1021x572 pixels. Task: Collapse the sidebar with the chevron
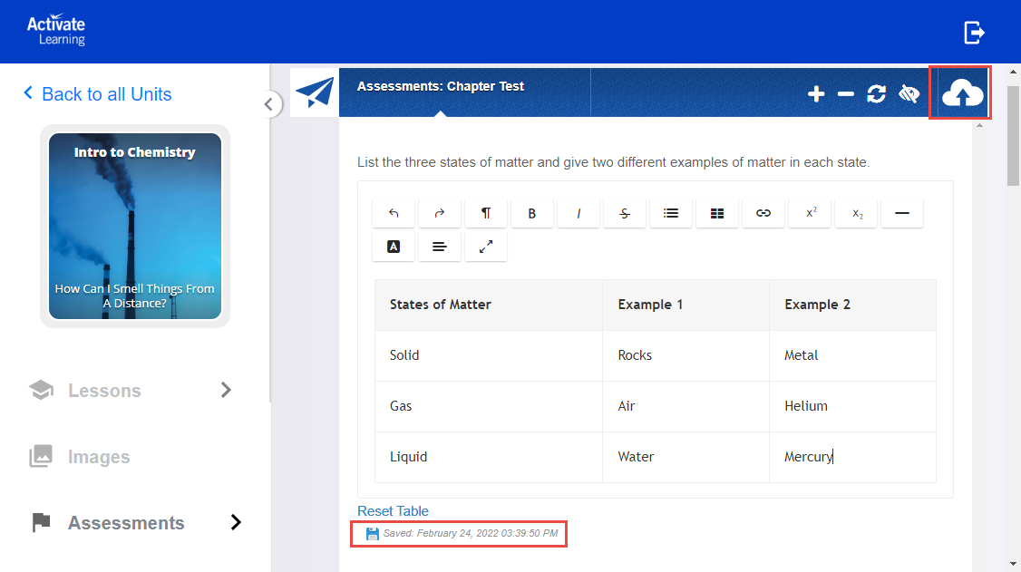click(268, 104)
